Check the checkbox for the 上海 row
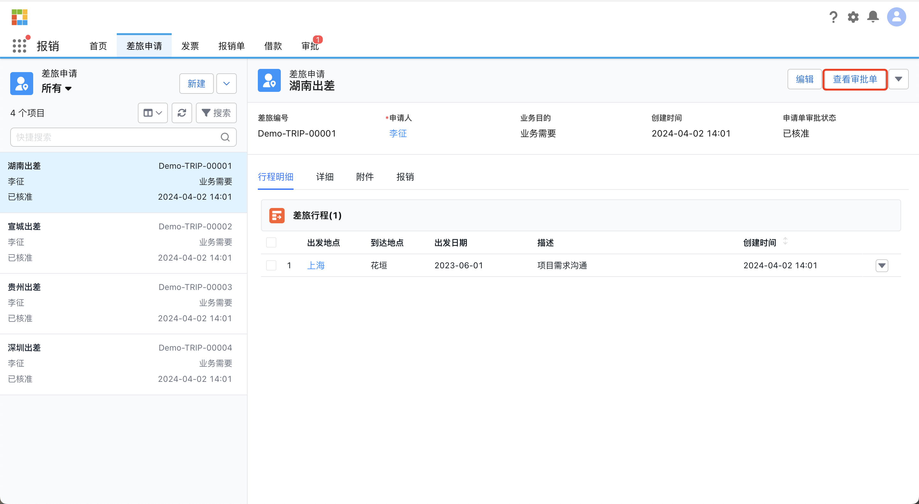Viewport: 919px width, 504px height. point(271,265)
